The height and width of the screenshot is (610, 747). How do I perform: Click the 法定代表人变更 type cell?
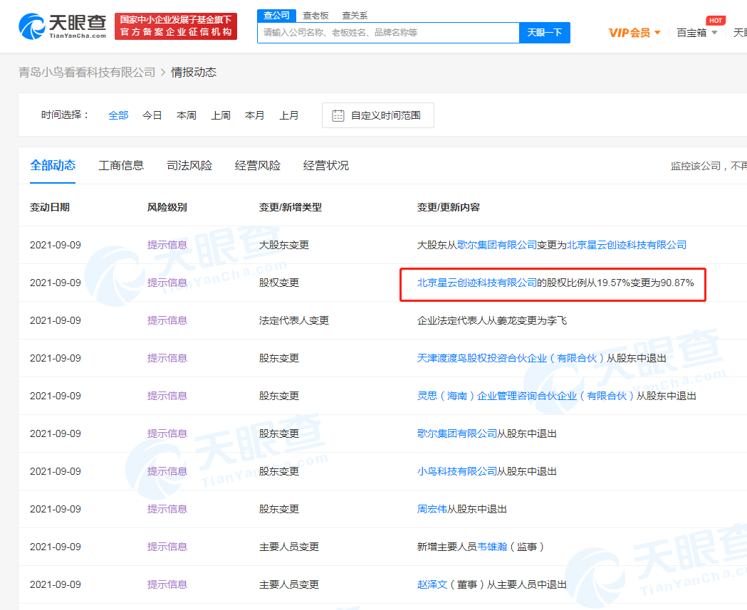[294, 320]
